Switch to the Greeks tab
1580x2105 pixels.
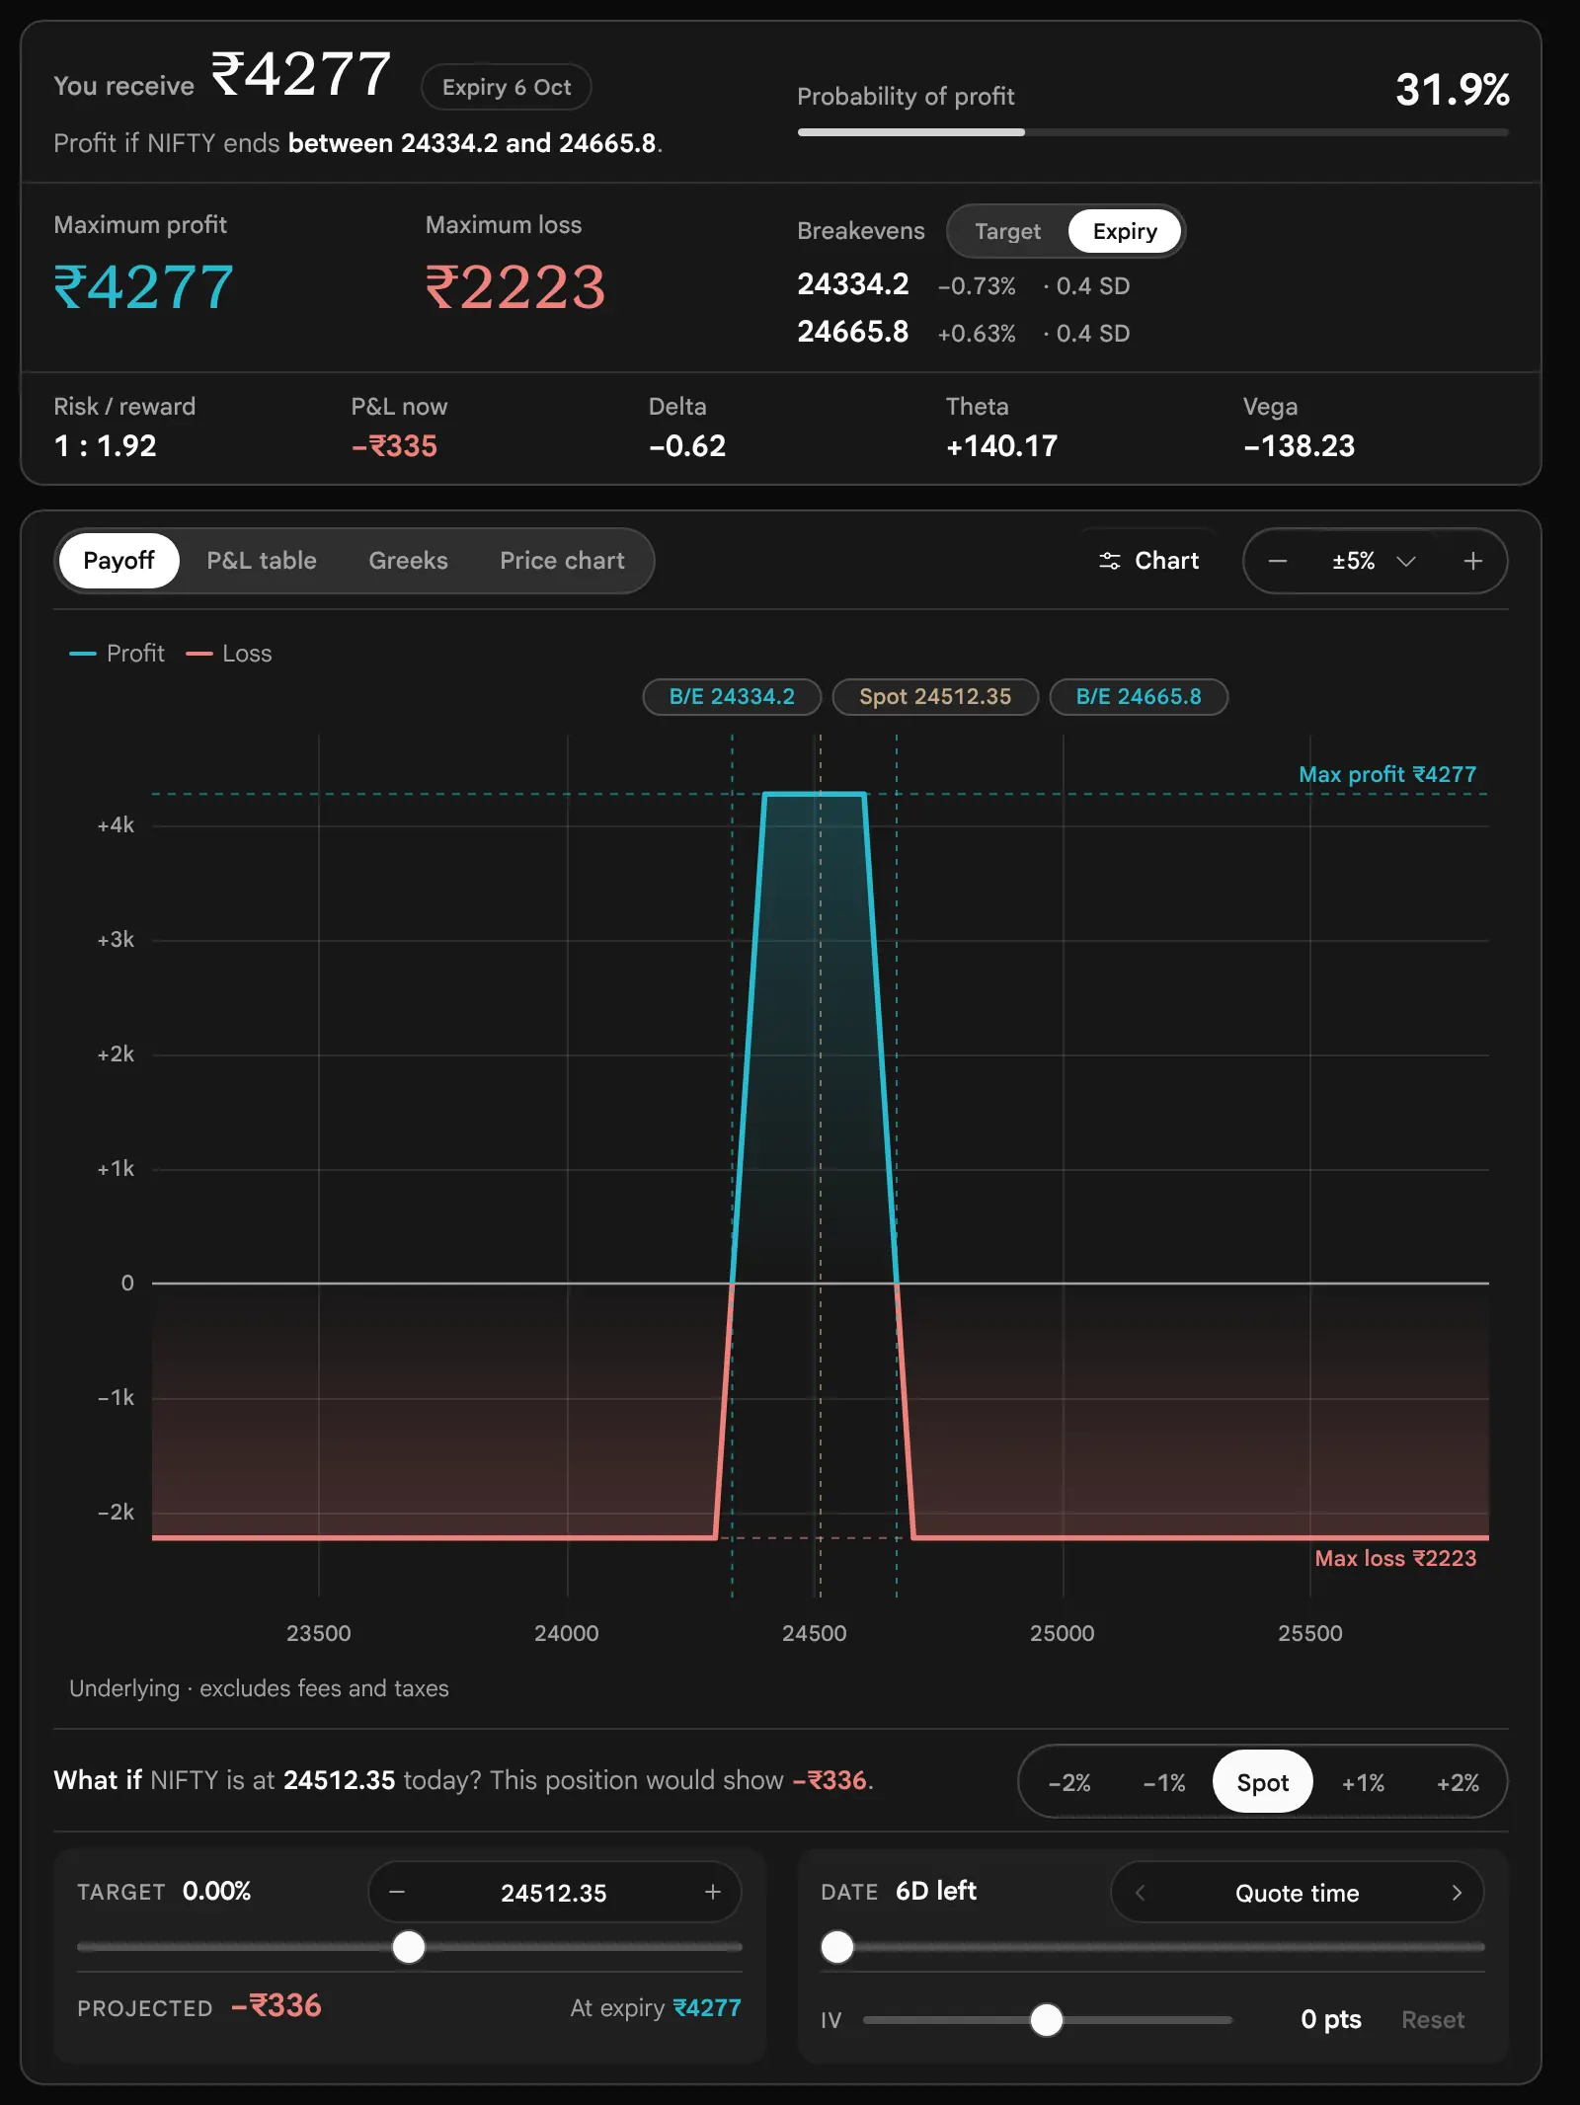(408, 561)
